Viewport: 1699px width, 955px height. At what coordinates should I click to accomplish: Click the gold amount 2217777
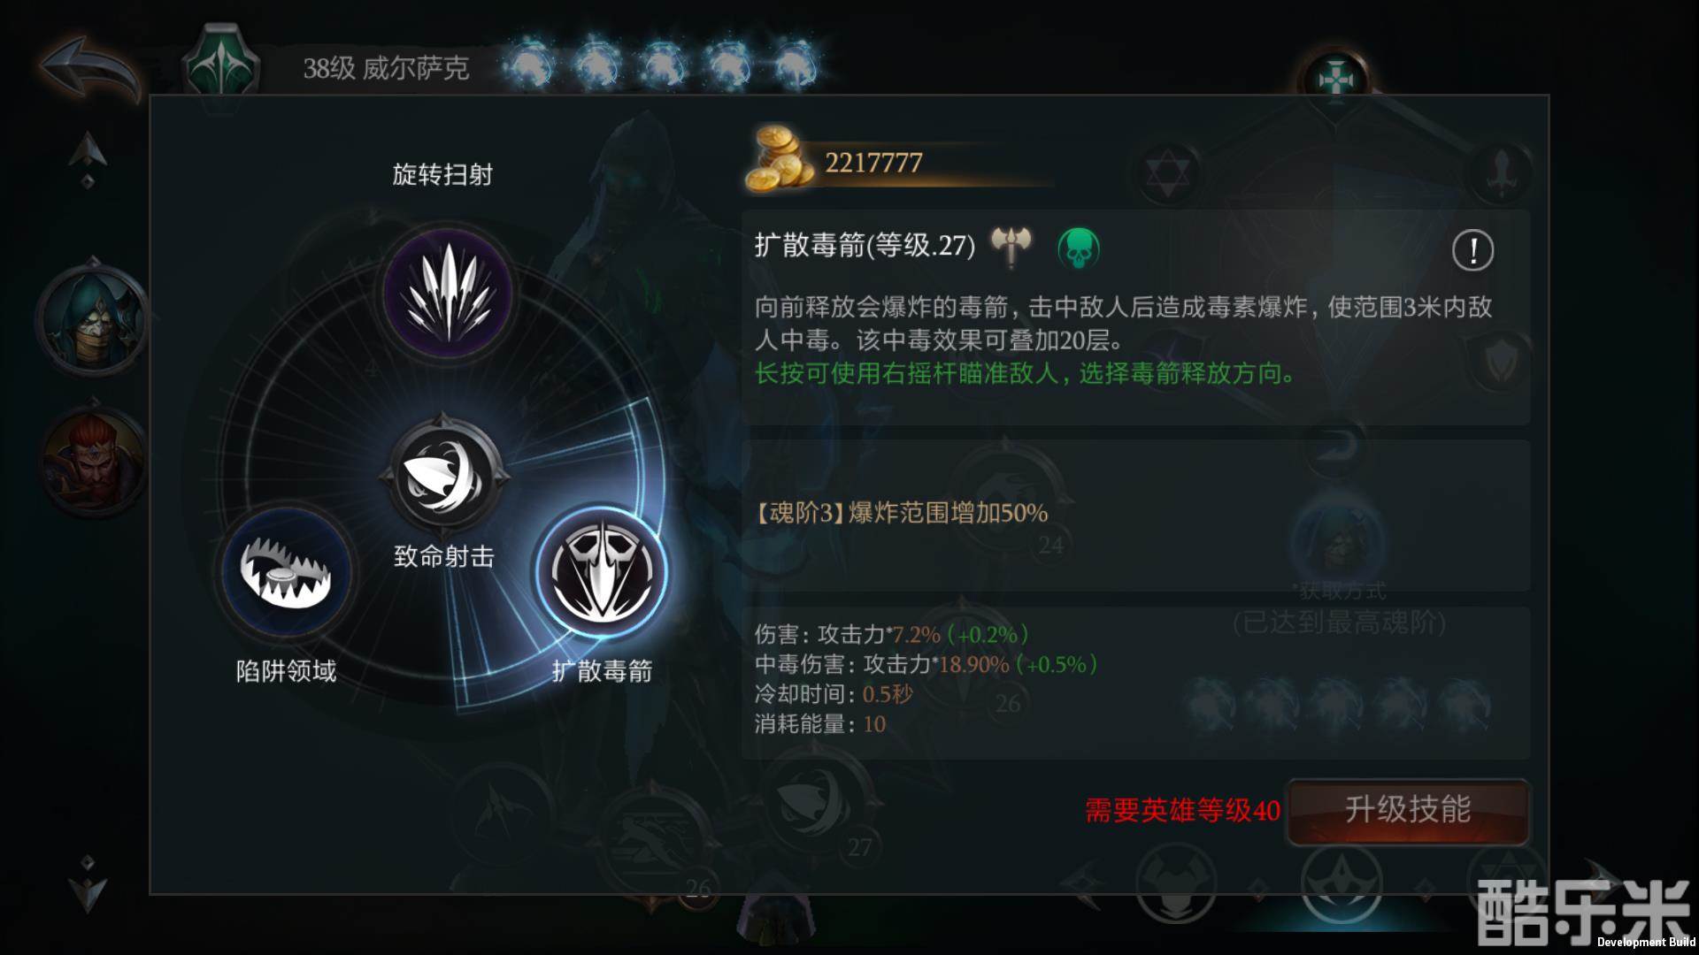coord(873,163)
